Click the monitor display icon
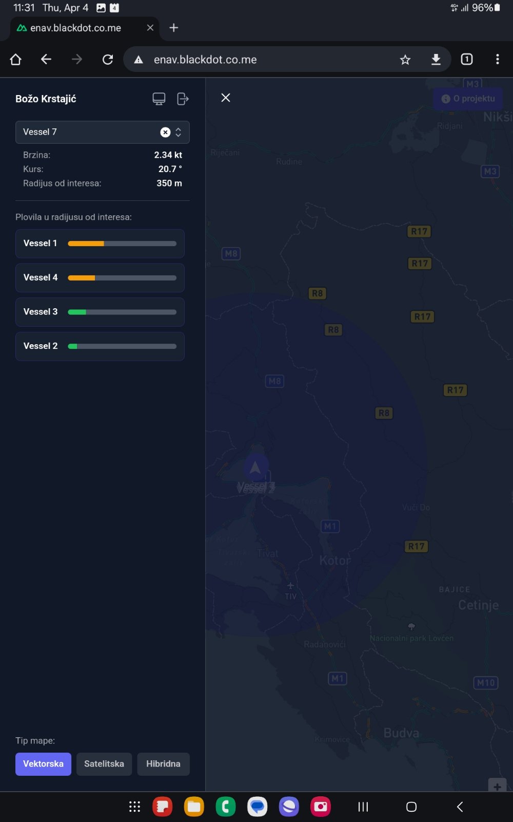The image size is (513, 822). tap(159, 99)
